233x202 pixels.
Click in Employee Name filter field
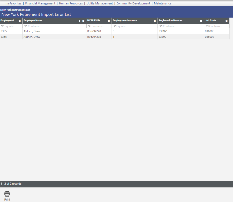55,26
